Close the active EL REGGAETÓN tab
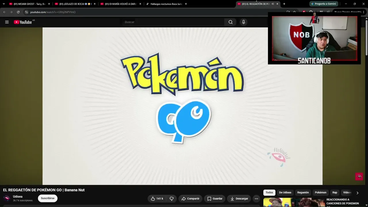The height and width of the screenshot is (207, 368). pyautogui.click(x=277, y=4)
